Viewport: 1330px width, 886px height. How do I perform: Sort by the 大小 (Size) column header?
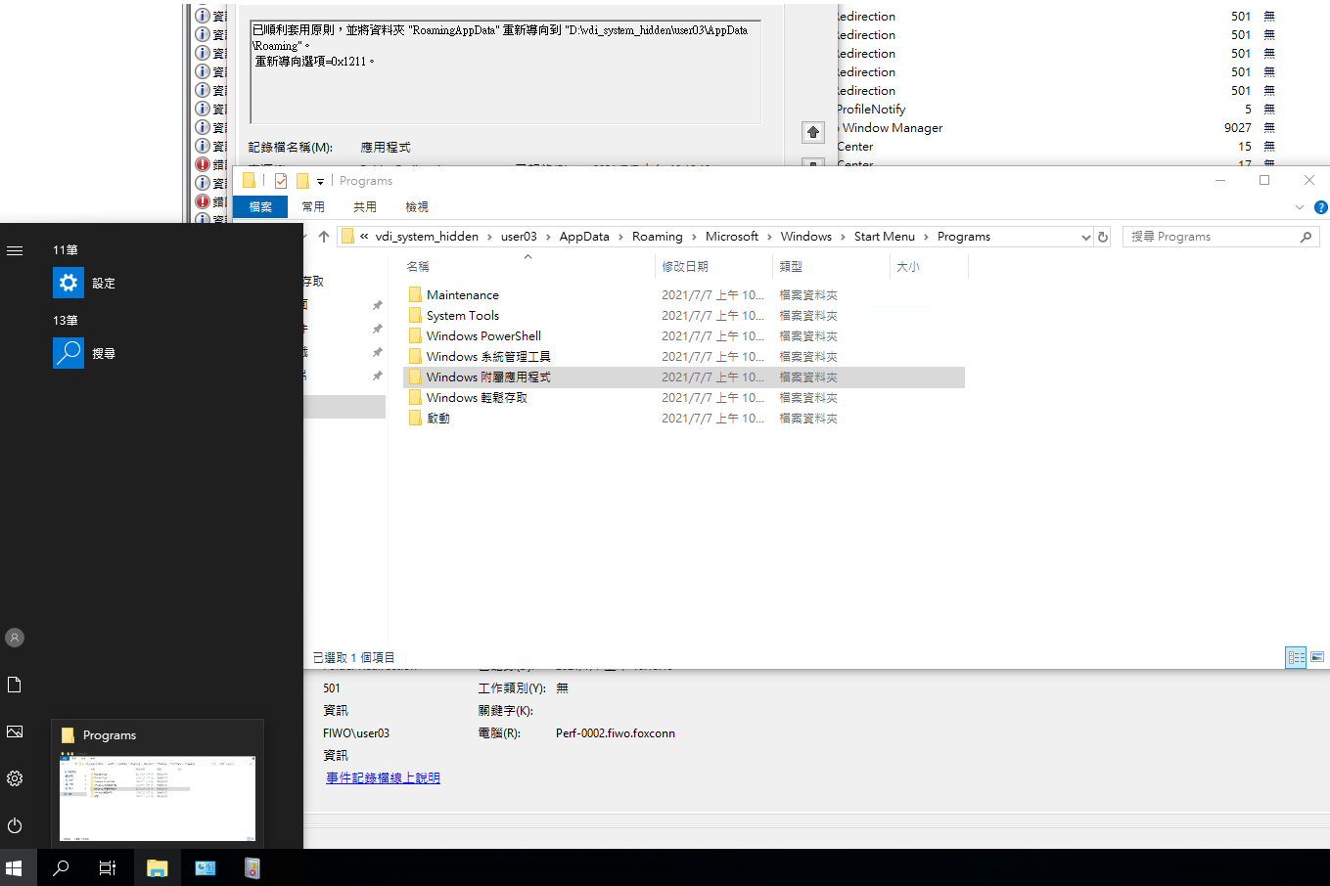coord(928,266)
